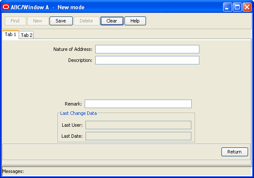Viewport: 254px width, 178px height.
Task: Click the Remark label
Action: click(x=73, y=104)
